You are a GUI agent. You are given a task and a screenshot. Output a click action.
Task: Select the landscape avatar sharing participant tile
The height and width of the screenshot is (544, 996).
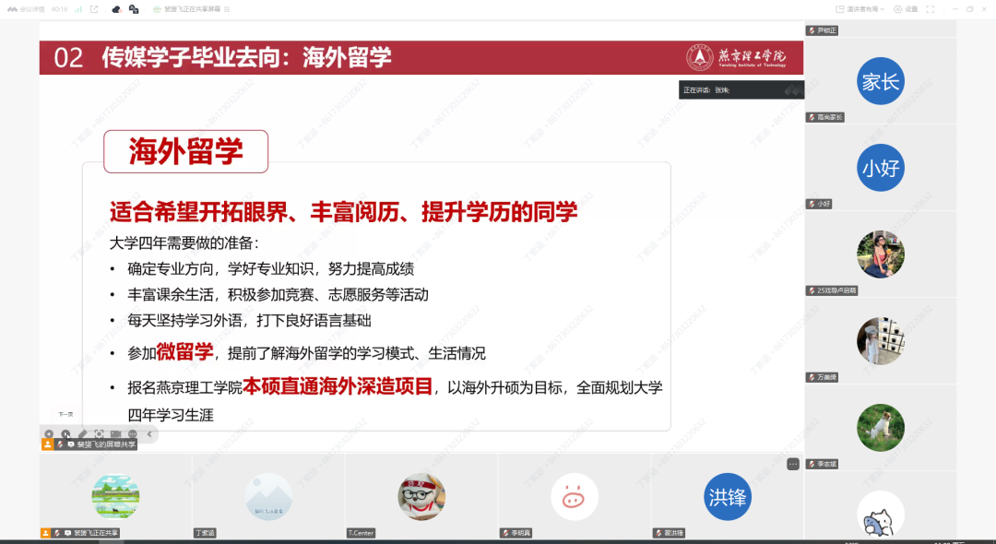115,497
